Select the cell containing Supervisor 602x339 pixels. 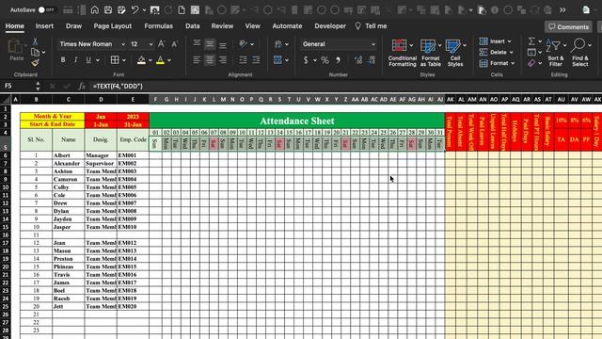coord(101,163)
